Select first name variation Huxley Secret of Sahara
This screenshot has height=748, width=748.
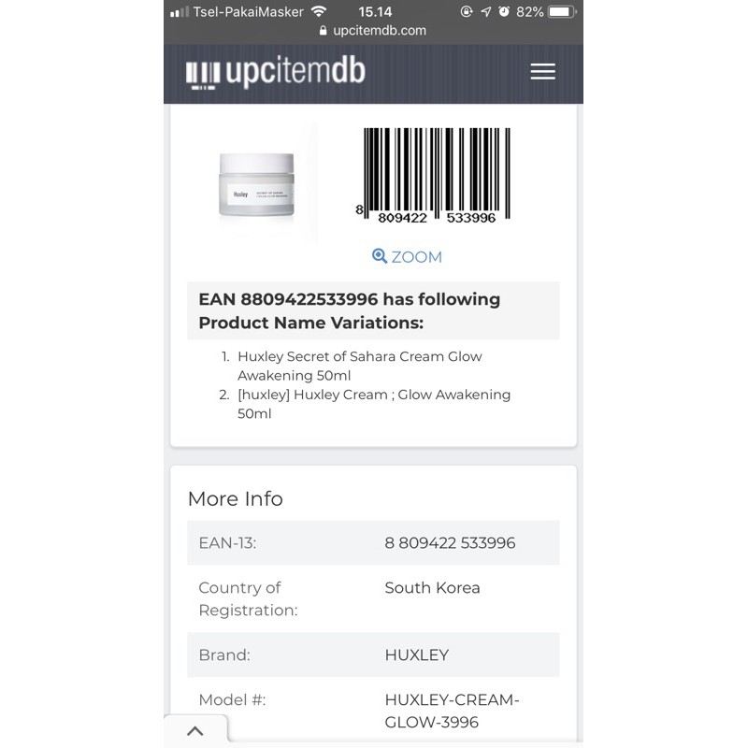point(360,366)
